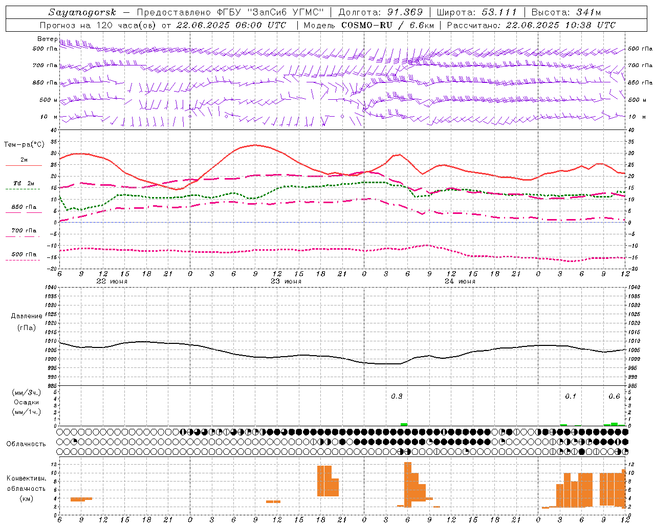The height and width of the screenshot is (524, 655).
Task: Click the Sayanogorsk station title
Action: [82, 12]
